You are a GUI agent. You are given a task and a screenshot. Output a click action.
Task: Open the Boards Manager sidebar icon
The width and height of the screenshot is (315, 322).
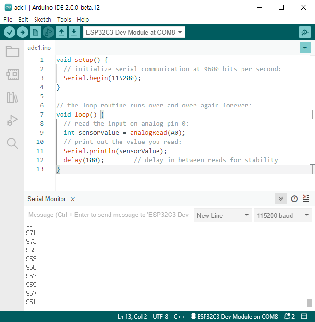point(12,74)
